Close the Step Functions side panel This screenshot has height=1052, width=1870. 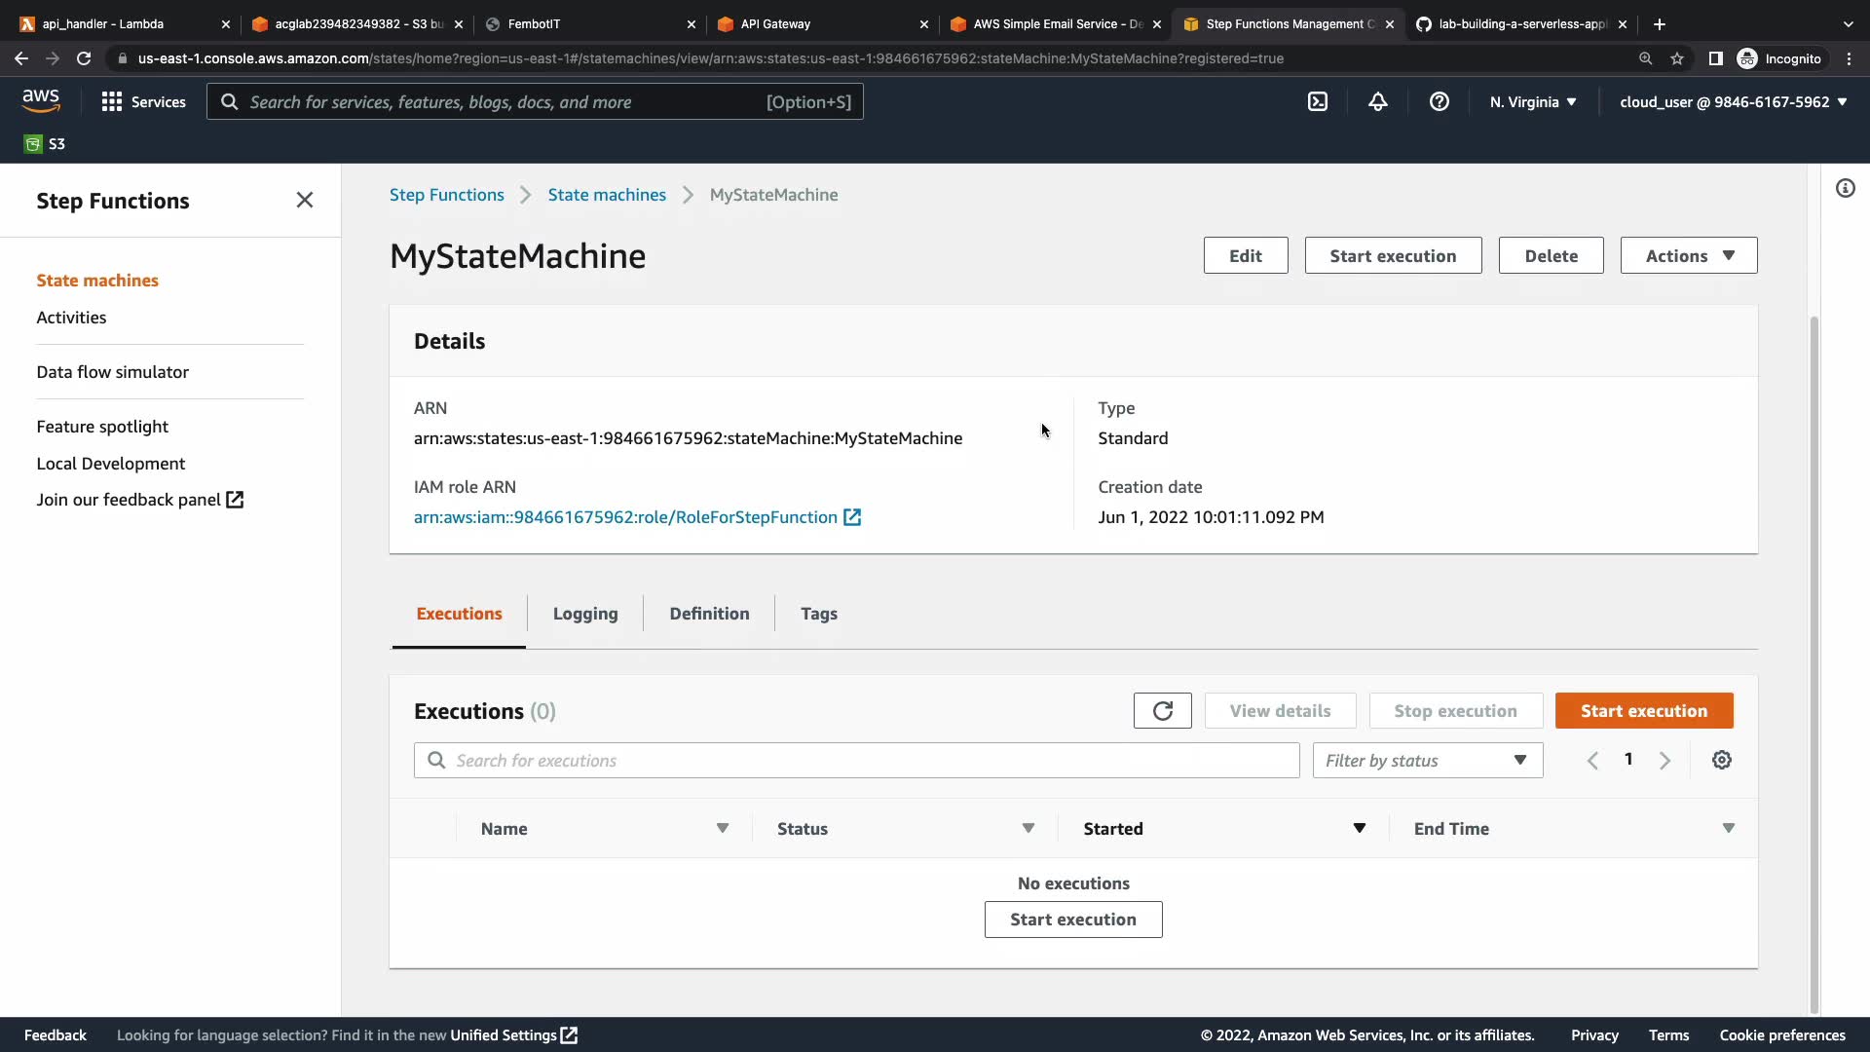(x=304, y=200)
